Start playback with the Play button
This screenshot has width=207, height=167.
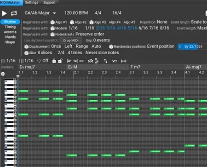[x=4, y=13]
